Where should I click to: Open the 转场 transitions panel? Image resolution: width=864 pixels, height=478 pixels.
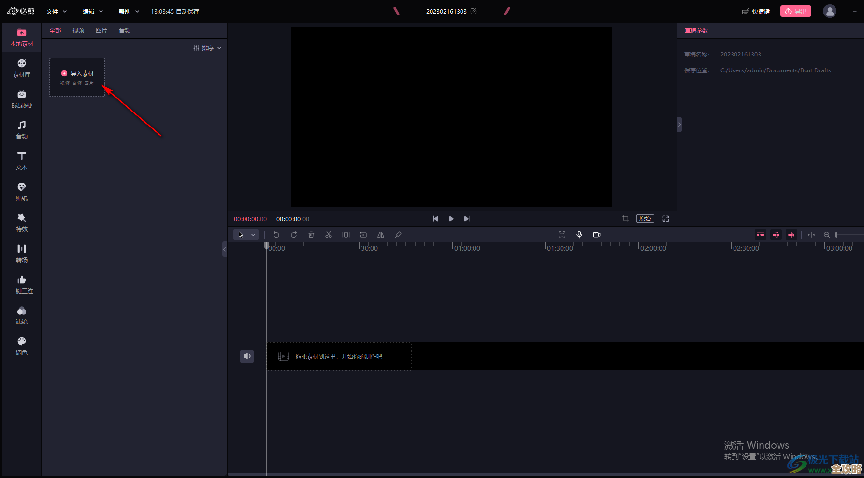point(22,253)
